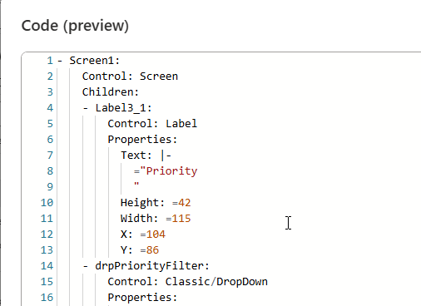Place cursor on Text: |- line

tap(146, 155)
